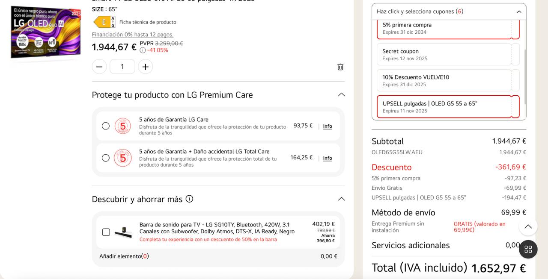Click the LG OLED evo TV thumbnail

(x=45, y=32)
